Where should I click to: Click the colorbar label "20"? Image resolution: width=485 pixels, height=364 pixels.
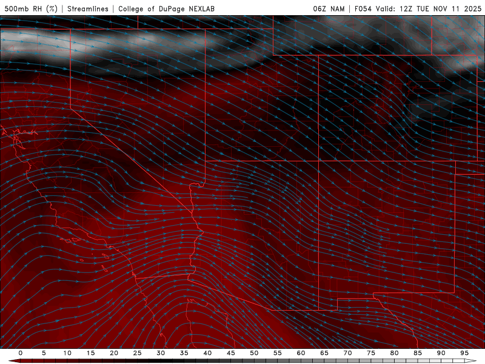pyautogui.click(x=114, y=353)
